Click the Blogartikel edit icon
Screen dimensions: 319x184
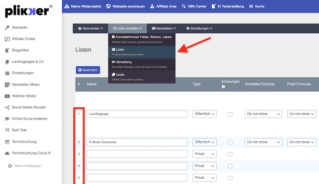7,50
